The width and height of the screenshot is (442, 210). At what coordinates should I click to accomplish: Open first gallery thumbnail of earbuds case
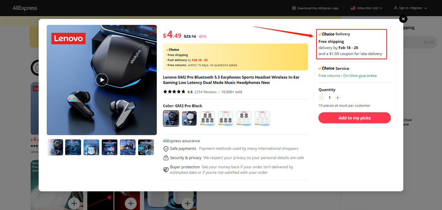coord(55,147)
